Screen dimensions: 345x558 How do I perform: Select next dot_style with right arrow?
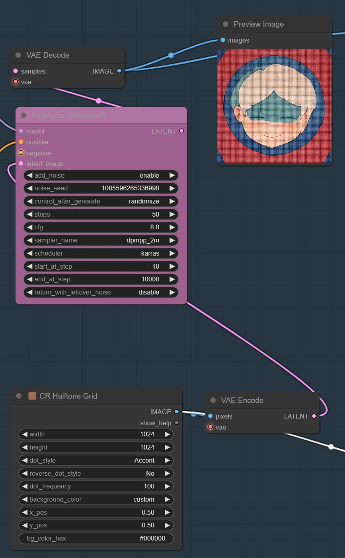tap(167, 460)
